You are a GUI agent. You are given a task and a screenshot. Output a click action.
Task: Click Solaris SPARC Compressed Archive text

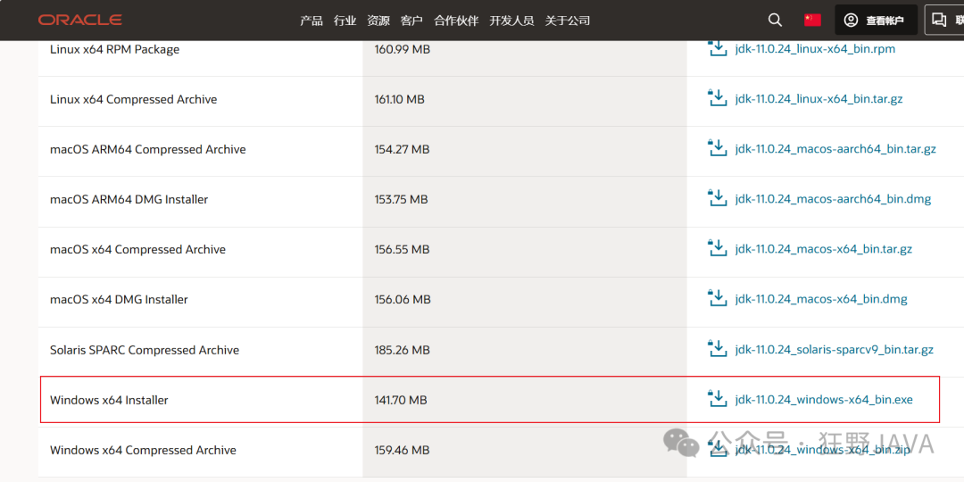click(x=145, y=350)
